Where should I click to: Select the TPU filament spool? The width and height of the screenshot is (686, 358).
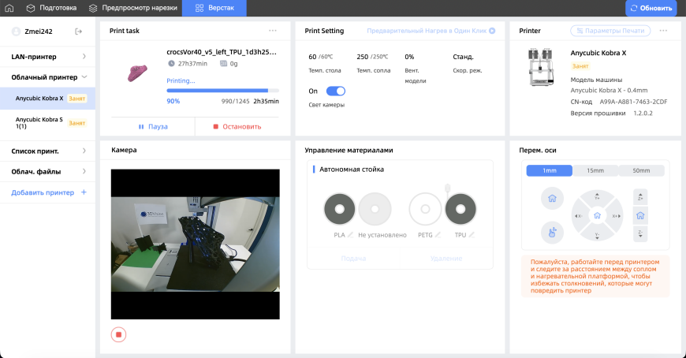click(460, 209)
